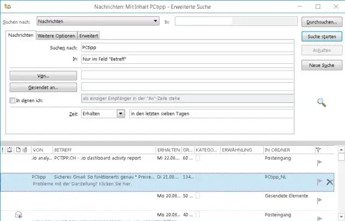Click the filter flag column header icon
This screenshot has width=345, height=221.
[x=318, y=150]
